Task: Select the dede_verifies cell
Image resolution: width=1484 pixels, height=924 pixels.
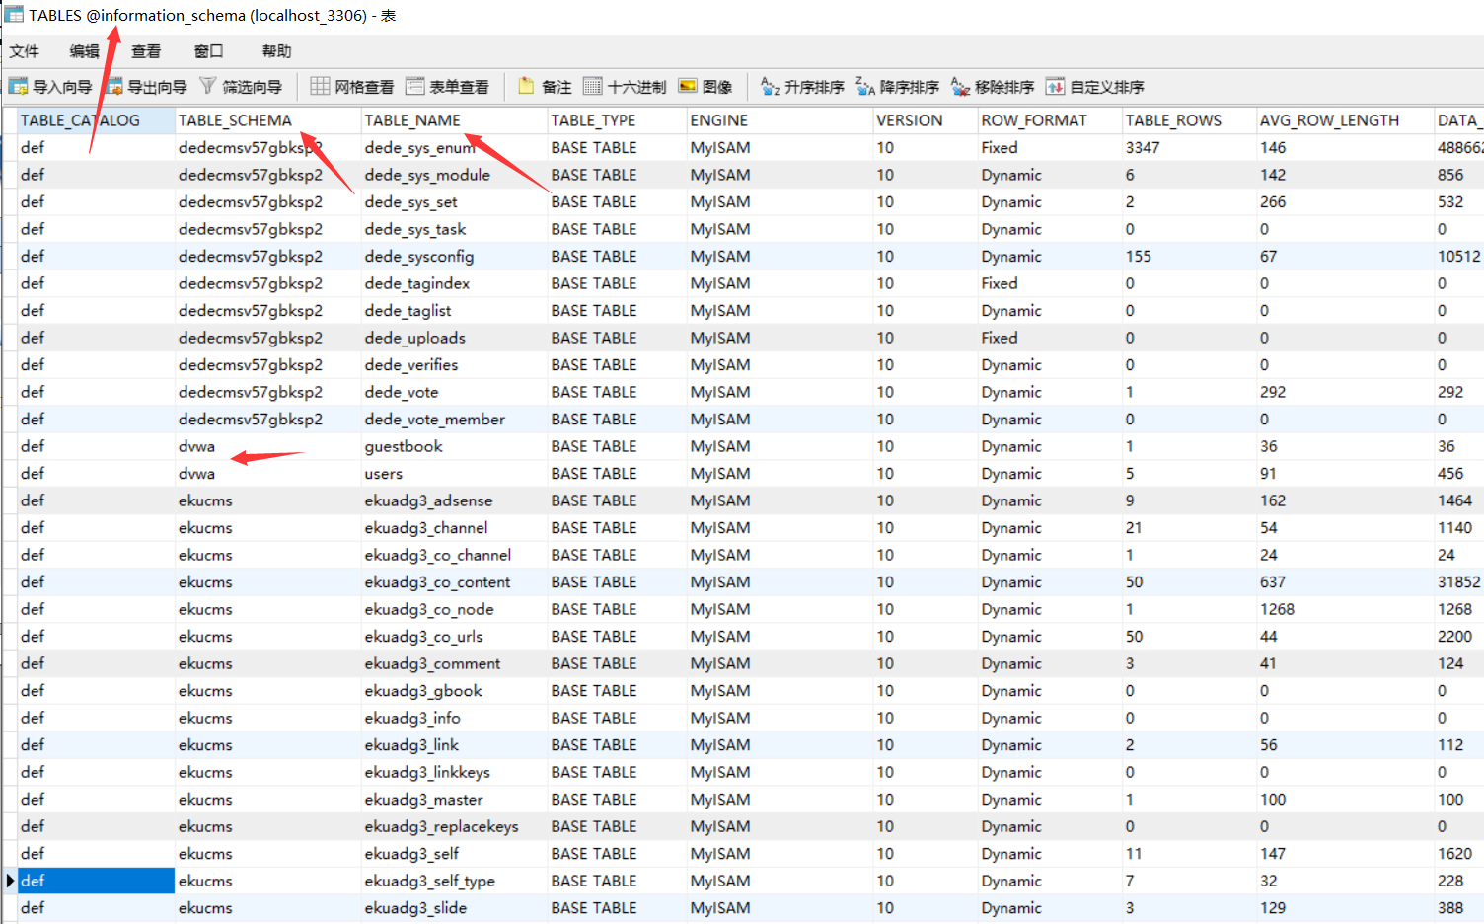Action: tap(455, 365)
